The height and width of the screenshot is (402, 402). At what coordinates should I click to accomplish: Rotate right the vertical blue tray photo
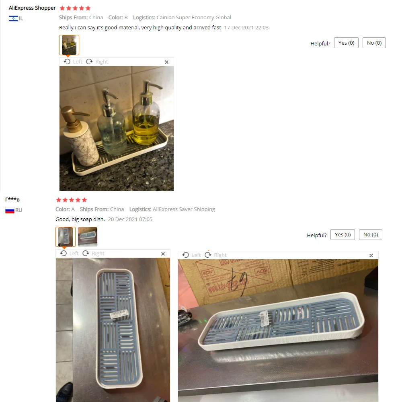[93, 254]
